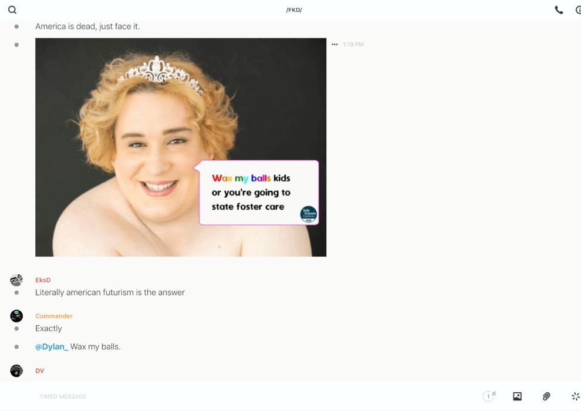This screenshot has width=581, height=411.
Task: Send a ping using the ping icon
Action: click(x=575, y=396)
